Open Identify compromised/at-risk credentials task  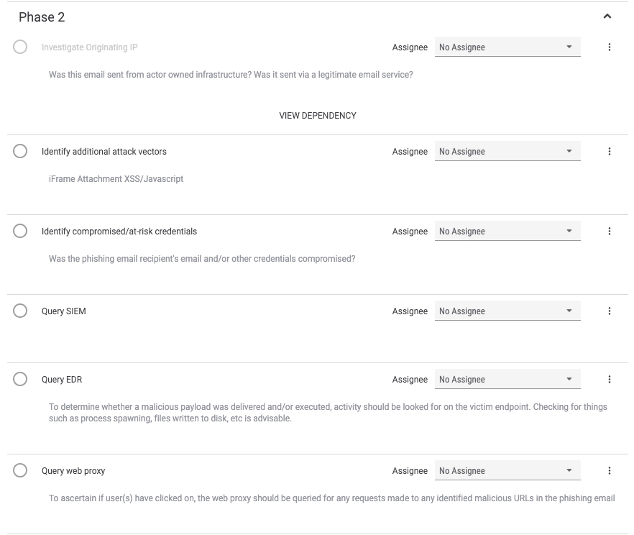click(x=119, y=232)
